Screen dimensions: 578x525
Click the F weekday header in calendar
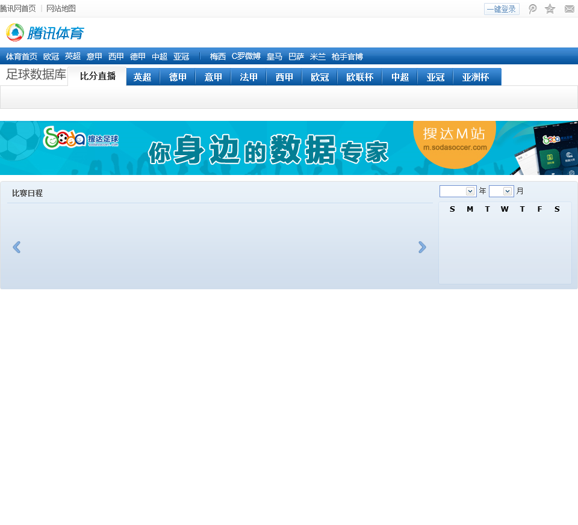click(539, 209)
